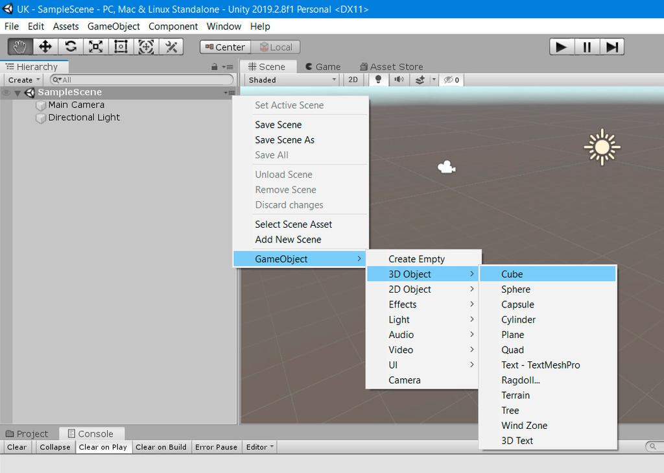Toggle Local handle rotation
The image size is (664, 473).
pos(276,47)
